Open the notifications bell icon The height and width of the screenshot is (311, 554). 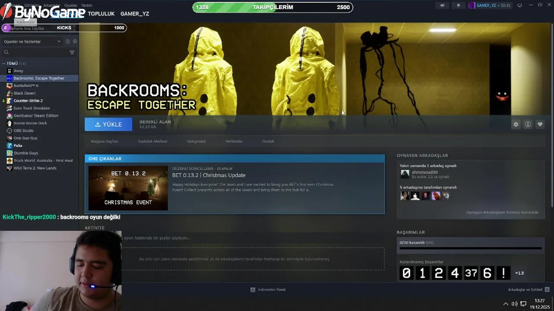(x=458, y=6)
